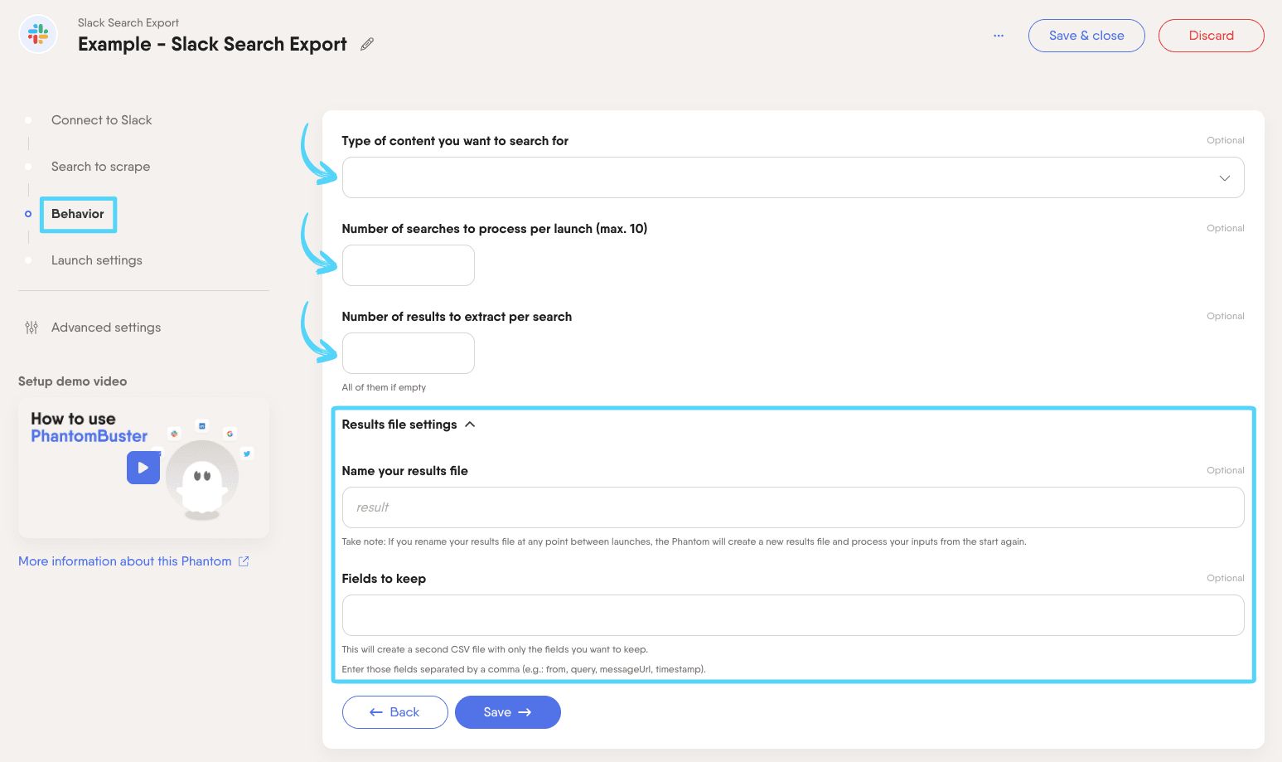This screenshot has width=1282, height=762.
Task: Edit the Phantom name with pencil icon
Action: pyautogui.click(x=367, y=44)
